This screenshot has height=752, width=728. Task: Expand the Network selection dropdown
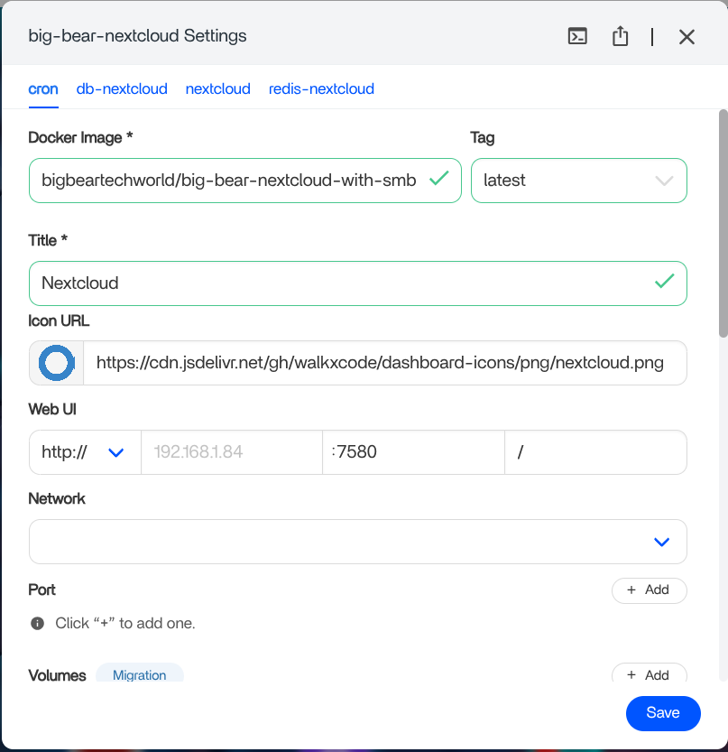[358, 542]
